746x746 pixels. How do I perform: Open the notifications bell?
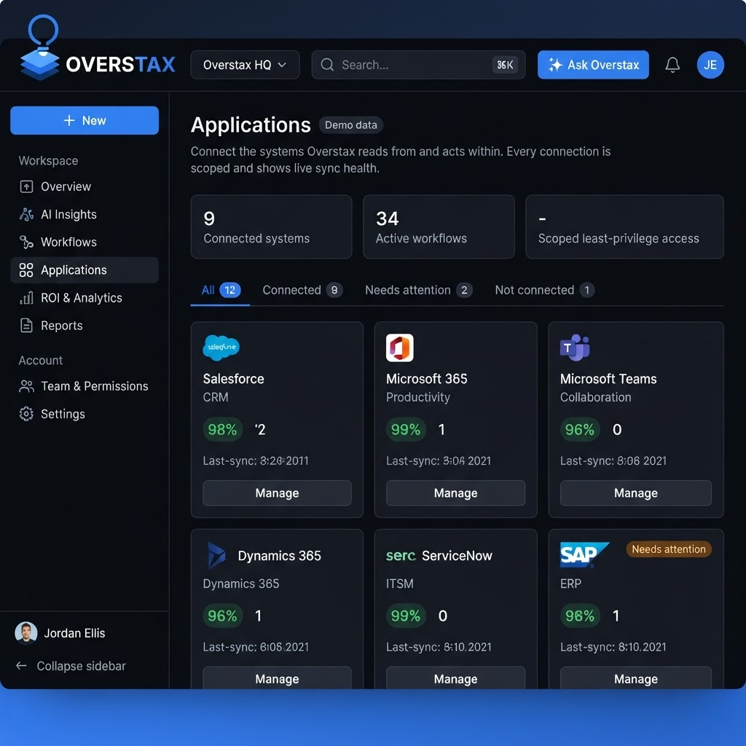[x=672, y=65]
